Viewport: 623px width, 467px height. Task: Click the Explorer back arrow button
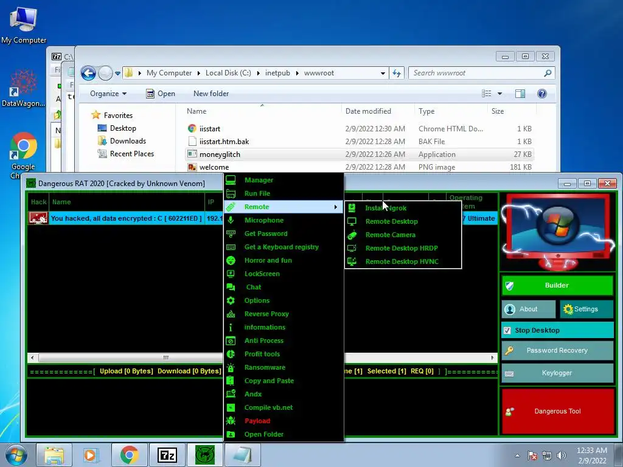point(88,73)
